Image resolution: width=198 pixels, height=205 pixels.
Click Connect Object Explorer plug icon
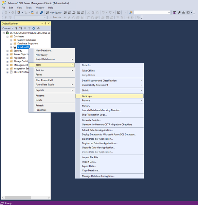tap(16, 28)
